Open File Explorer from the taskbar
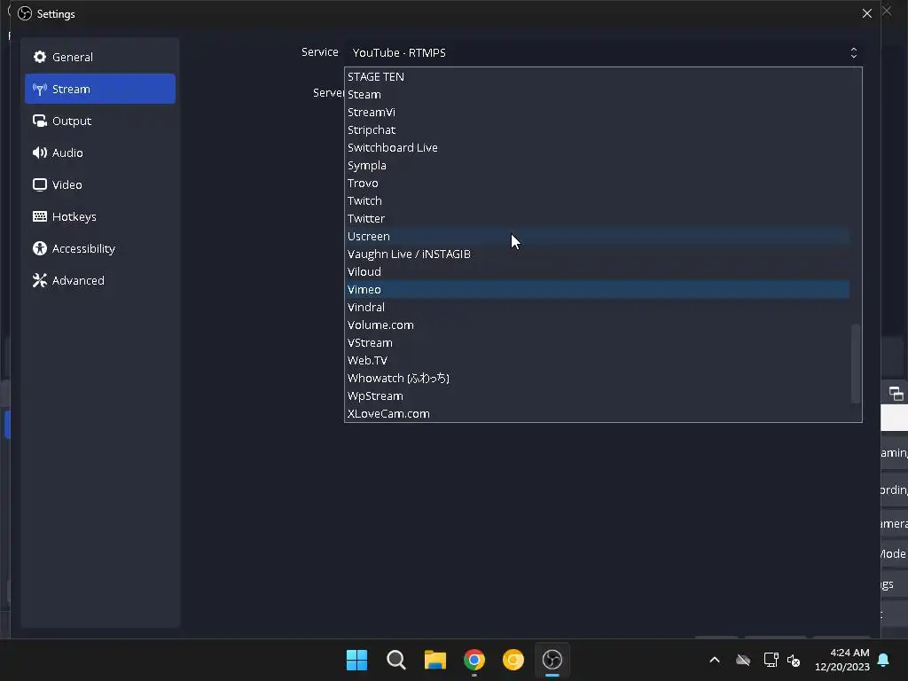This screenshot has height=681, width=908. point(434,660)
